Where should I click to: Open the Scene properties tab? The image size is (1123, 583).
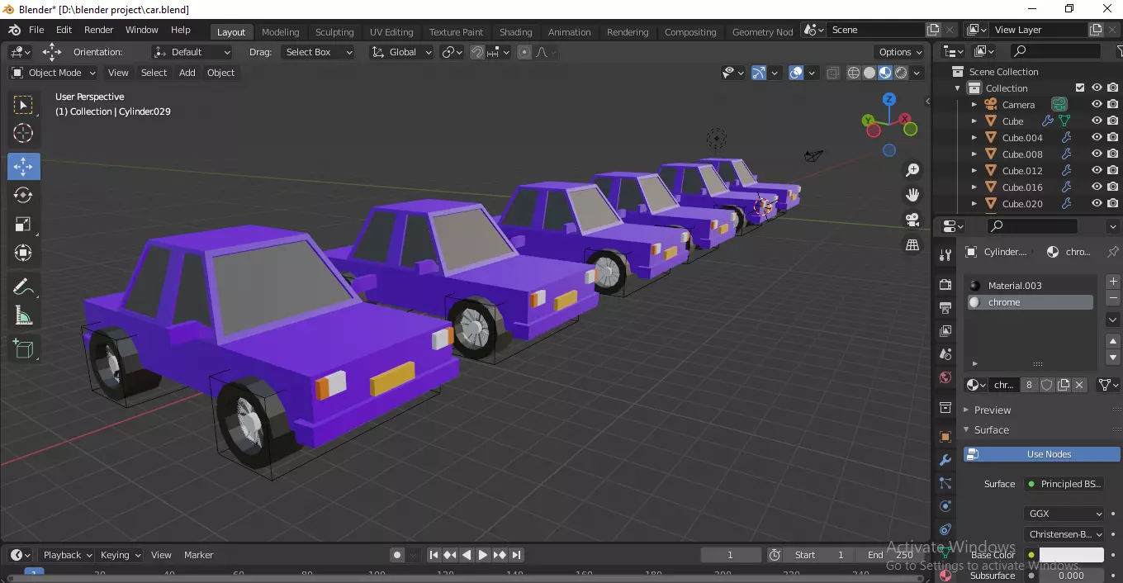pos(945,353)
